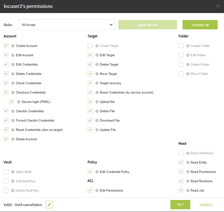The height and width of the screenshot is (212, 224).
Task: Enable the Create Folder checkbox
Action: click(x=181, y=46)
